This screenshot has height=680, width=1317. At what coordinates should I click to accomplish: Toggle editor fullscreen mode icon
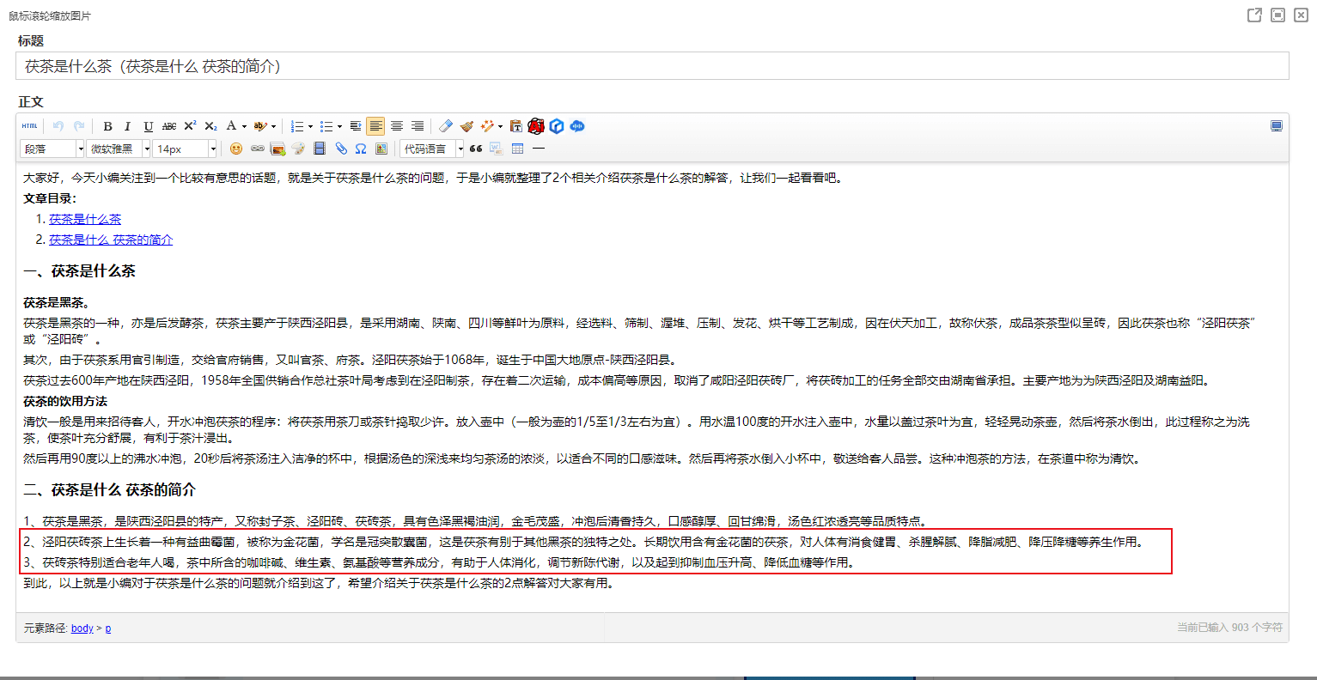(1277, 126)
